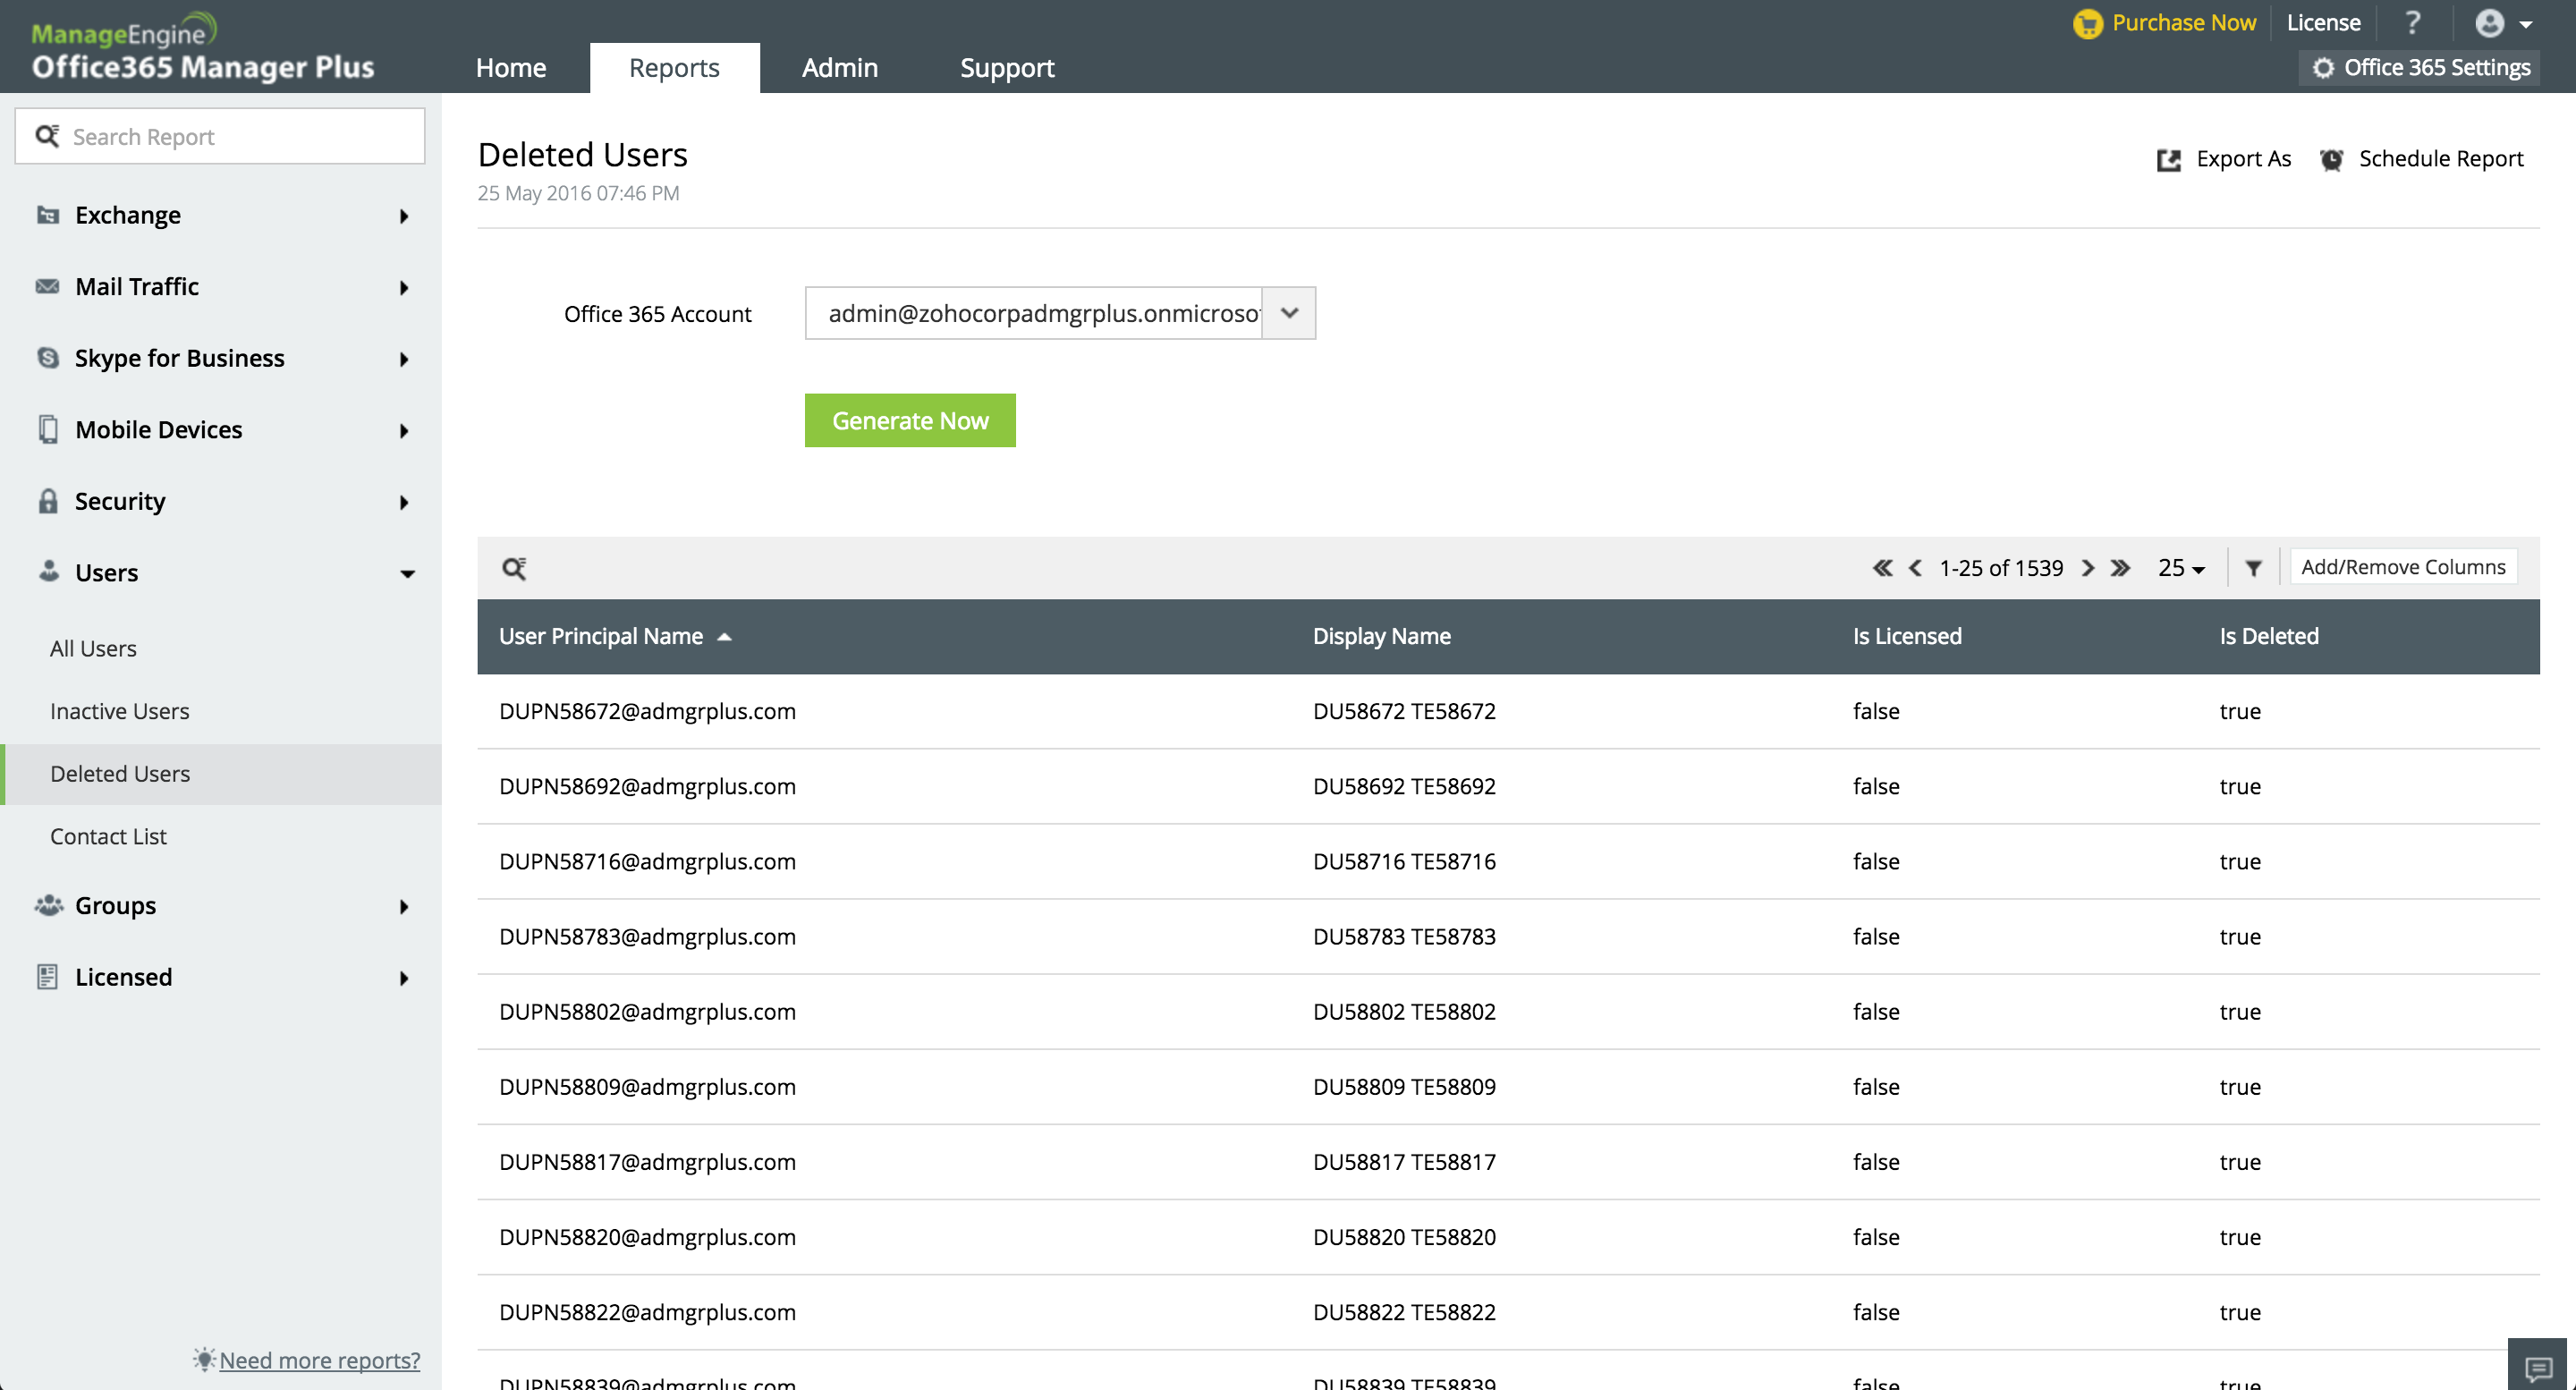
Task: Go to the next page of results
Action: [2088, 568]
